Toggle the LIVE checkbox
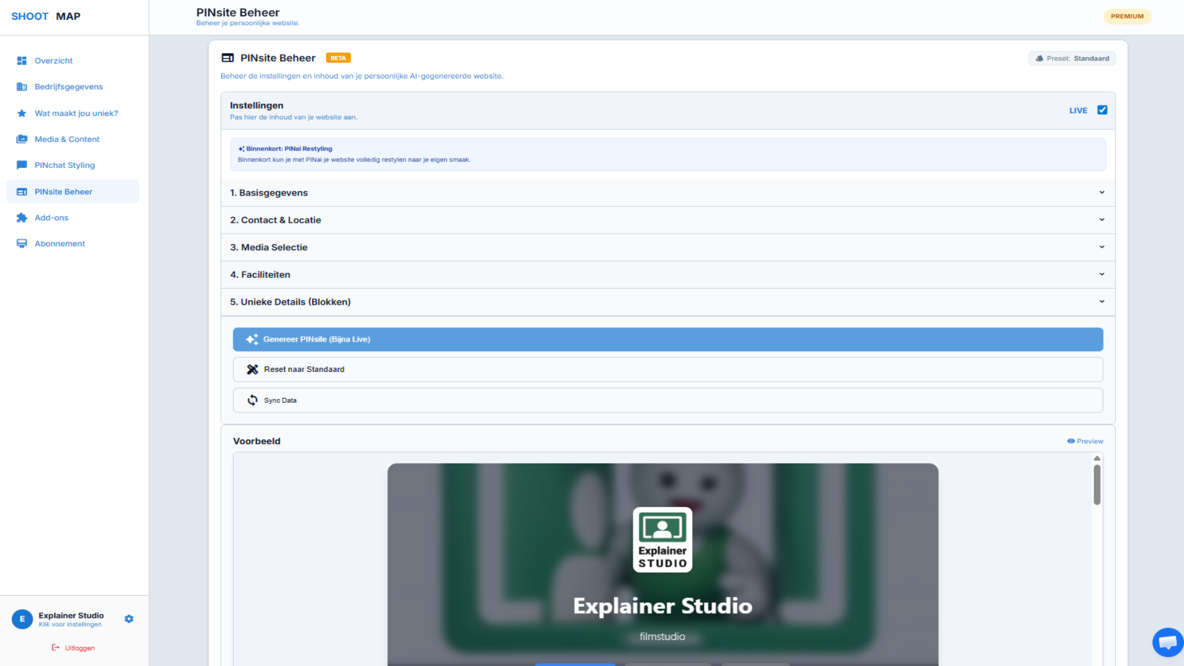The width and height of the screenshot is (1184, 666). (x=1102, y=110)
